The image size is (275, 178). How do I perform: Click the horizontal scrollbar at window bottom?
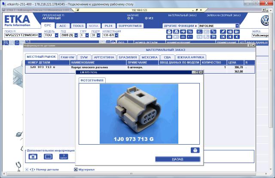pos(134,174)
